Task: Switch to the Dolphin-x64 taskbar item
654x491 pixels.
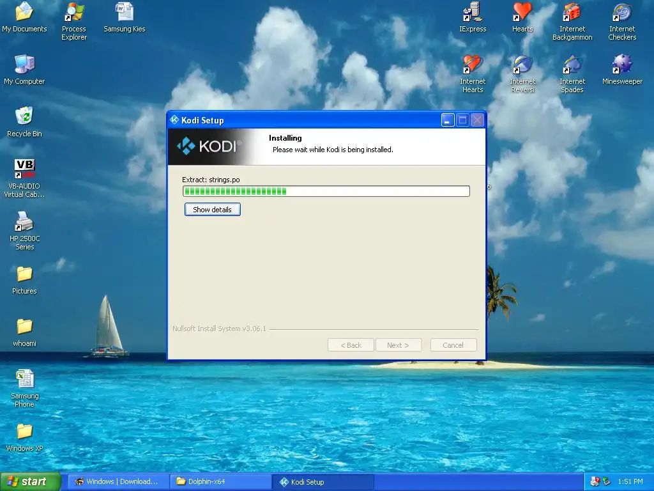Action: [x=220, y=481]
